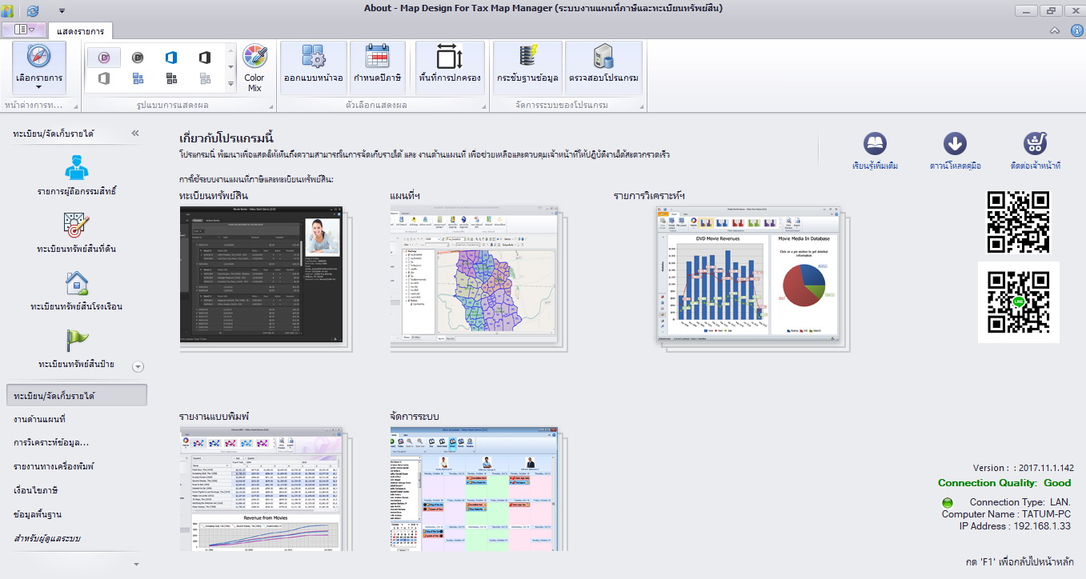Choose the grey Office skin in second row
1086x579 pixels.
coord(104,78)
